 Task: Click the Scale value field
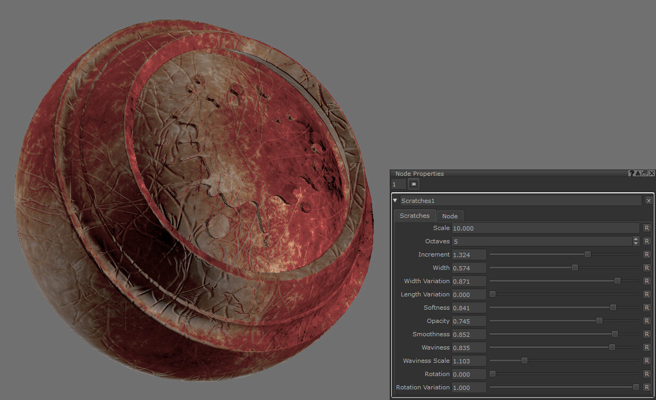[x=545, y=228]
